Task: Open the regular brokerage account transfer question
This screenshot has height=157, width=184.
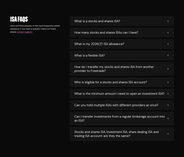Action: pyautogui.click(x=122, y=119)
